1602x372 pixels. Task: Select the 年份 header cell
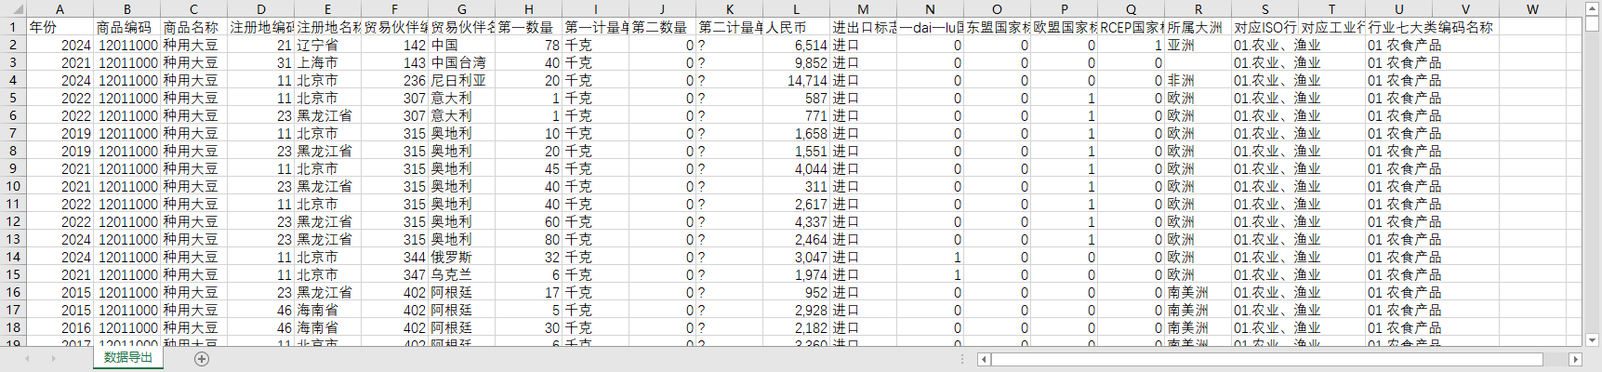60,27
